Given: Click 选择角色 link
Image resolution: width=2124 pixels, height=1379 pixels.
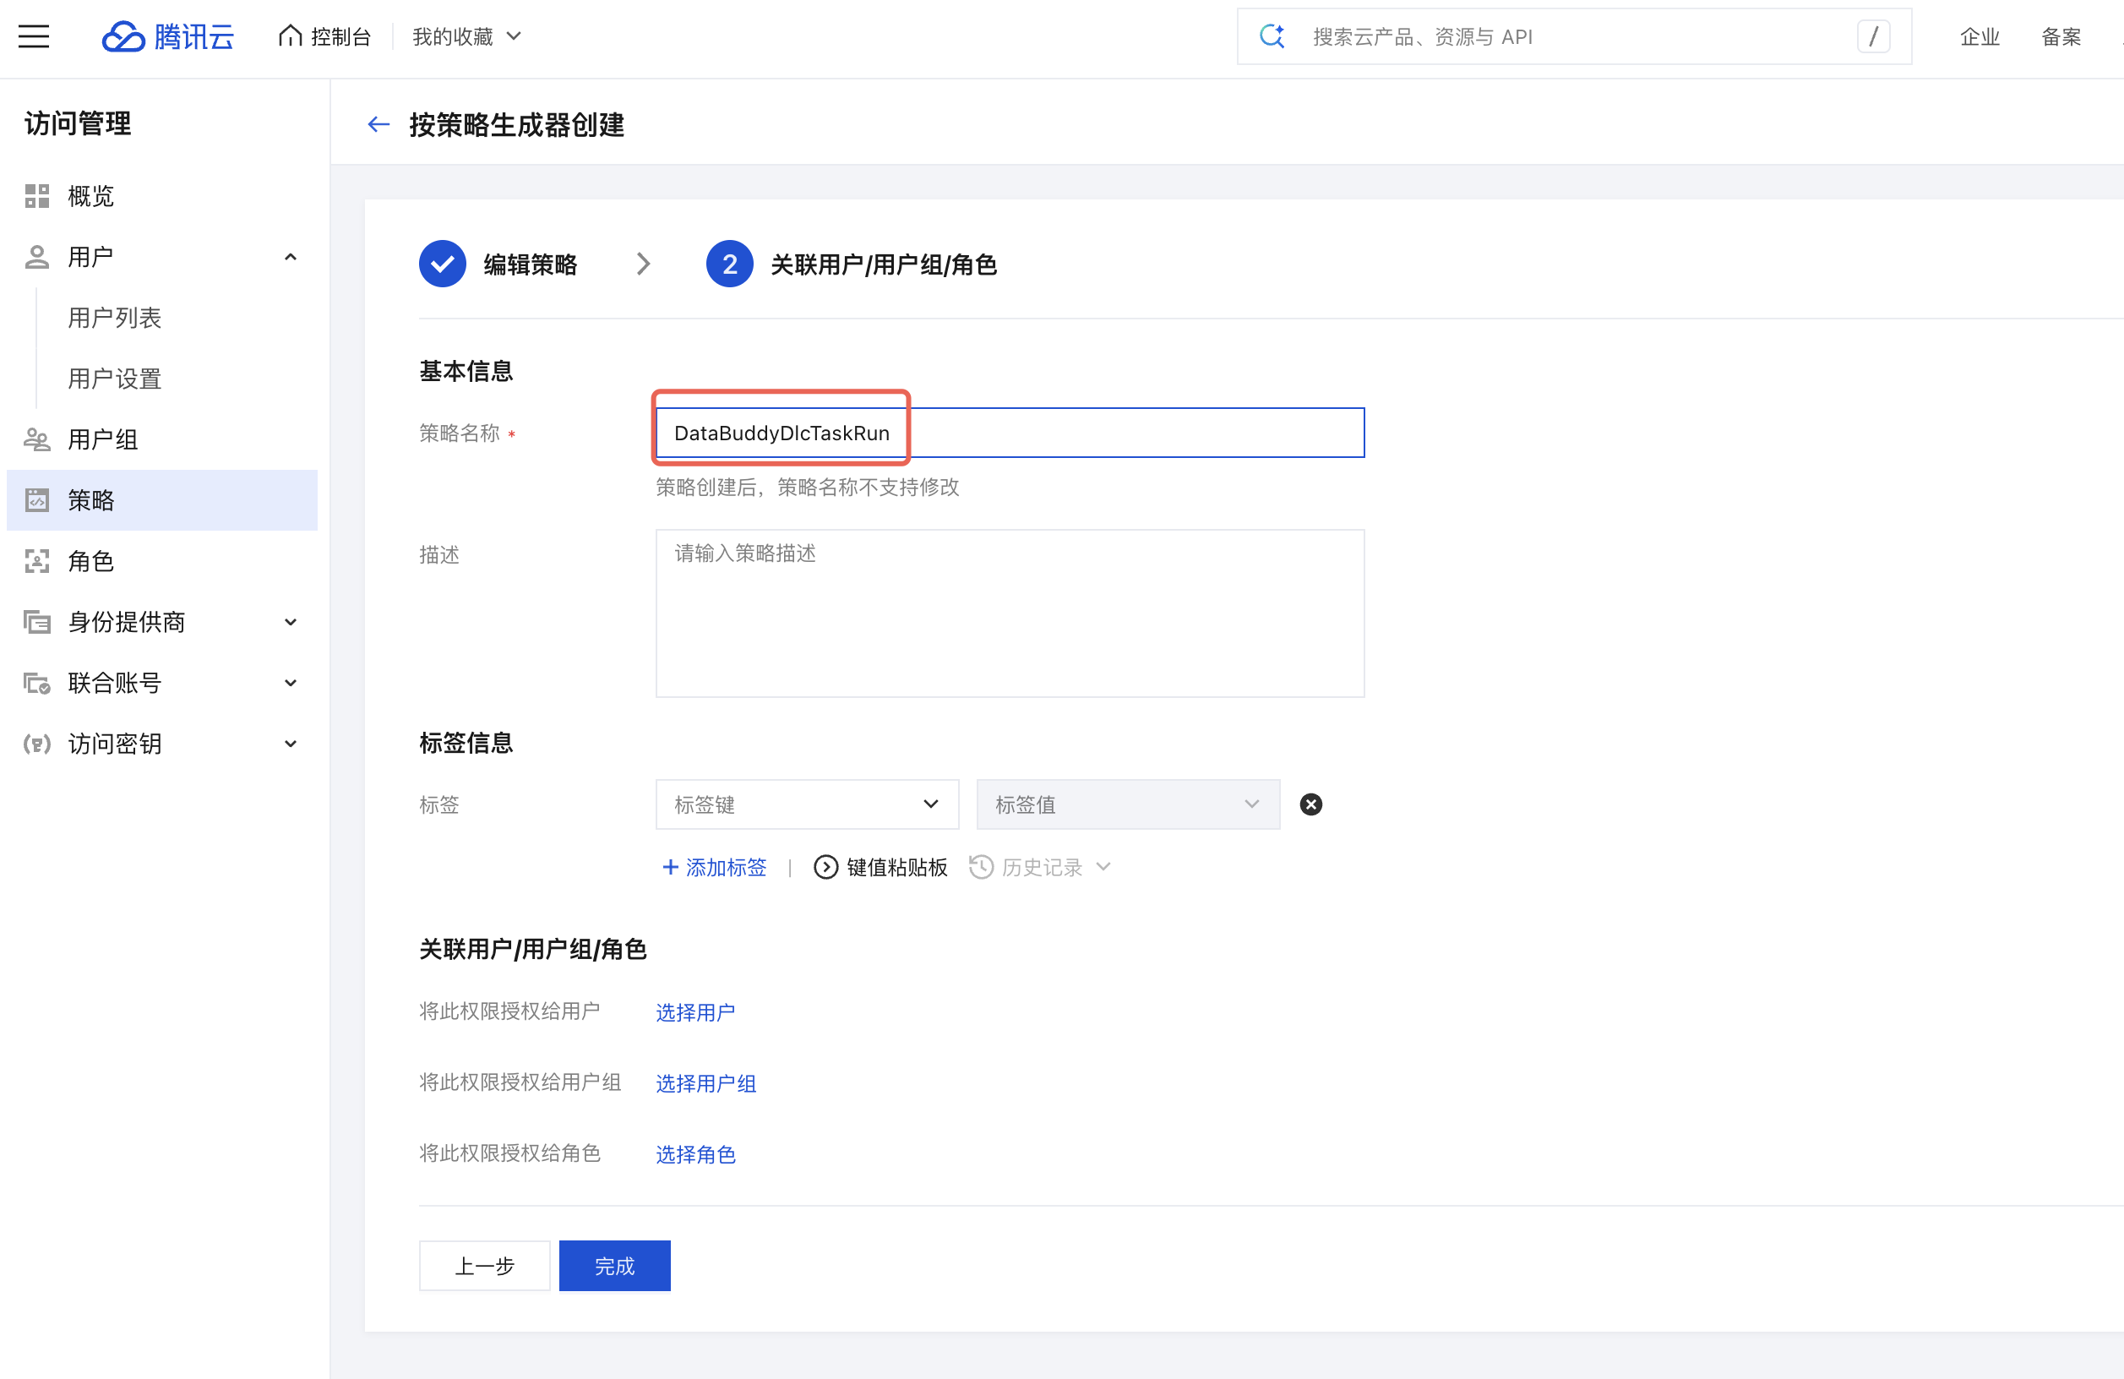Looking at the screenshot, I should [695, 1154].
